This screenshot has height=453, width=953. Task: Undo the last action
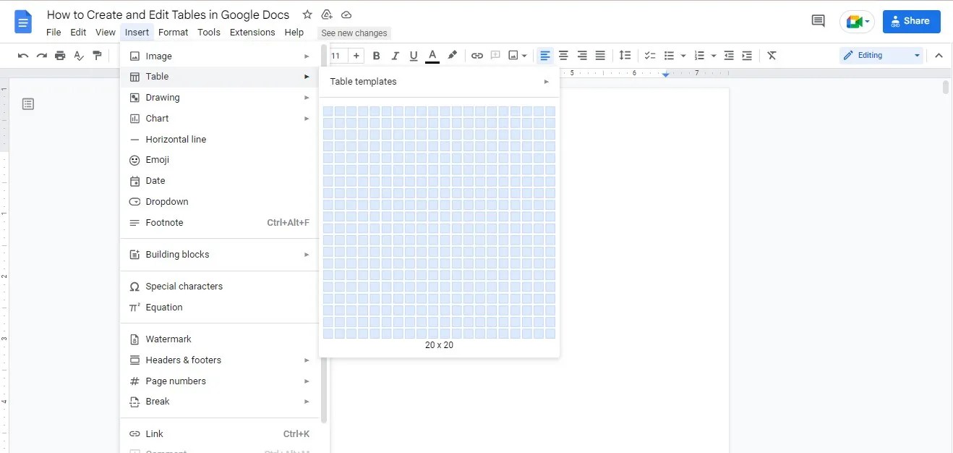(x=22, y=55)
